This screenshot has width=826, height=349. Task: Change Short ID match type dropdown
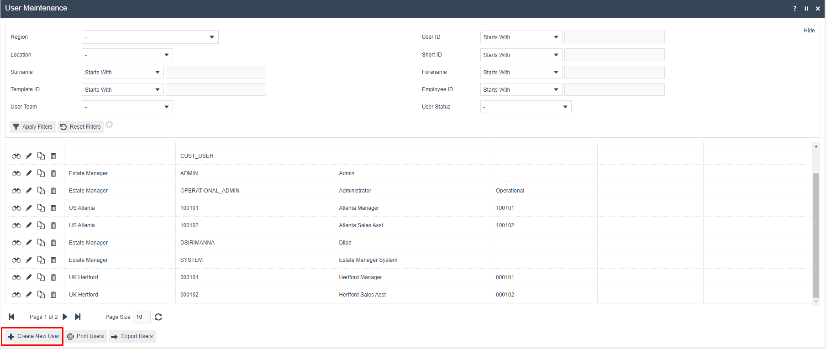[x=521, y=55]
